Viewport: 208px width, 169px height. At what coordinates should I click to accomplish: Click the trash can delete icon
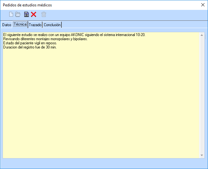(44, 14)
